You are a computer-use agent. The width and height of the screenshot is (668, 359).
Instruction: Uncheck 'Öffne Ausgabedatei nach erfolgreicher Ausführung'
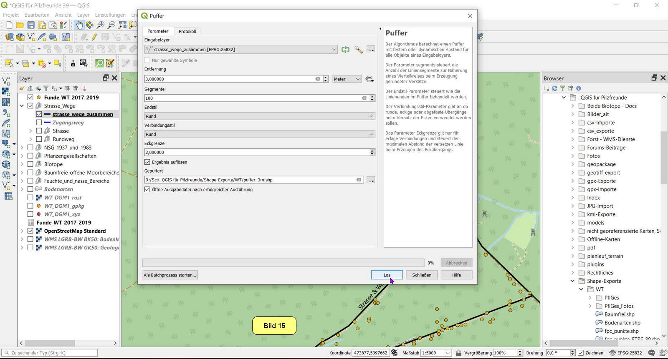pos(147,190)
